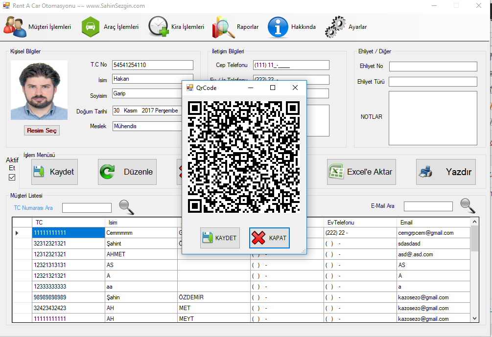This screenshot has width=492, height=337.
Task: Select the TC cell 32312321321
Action: click(69, 244)
